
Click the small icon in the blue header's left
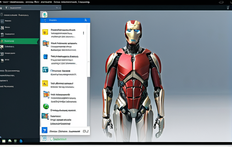click(x=44, y=20)
